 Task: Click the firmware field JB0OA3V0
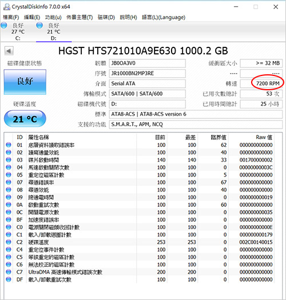[x=148, y=63]
